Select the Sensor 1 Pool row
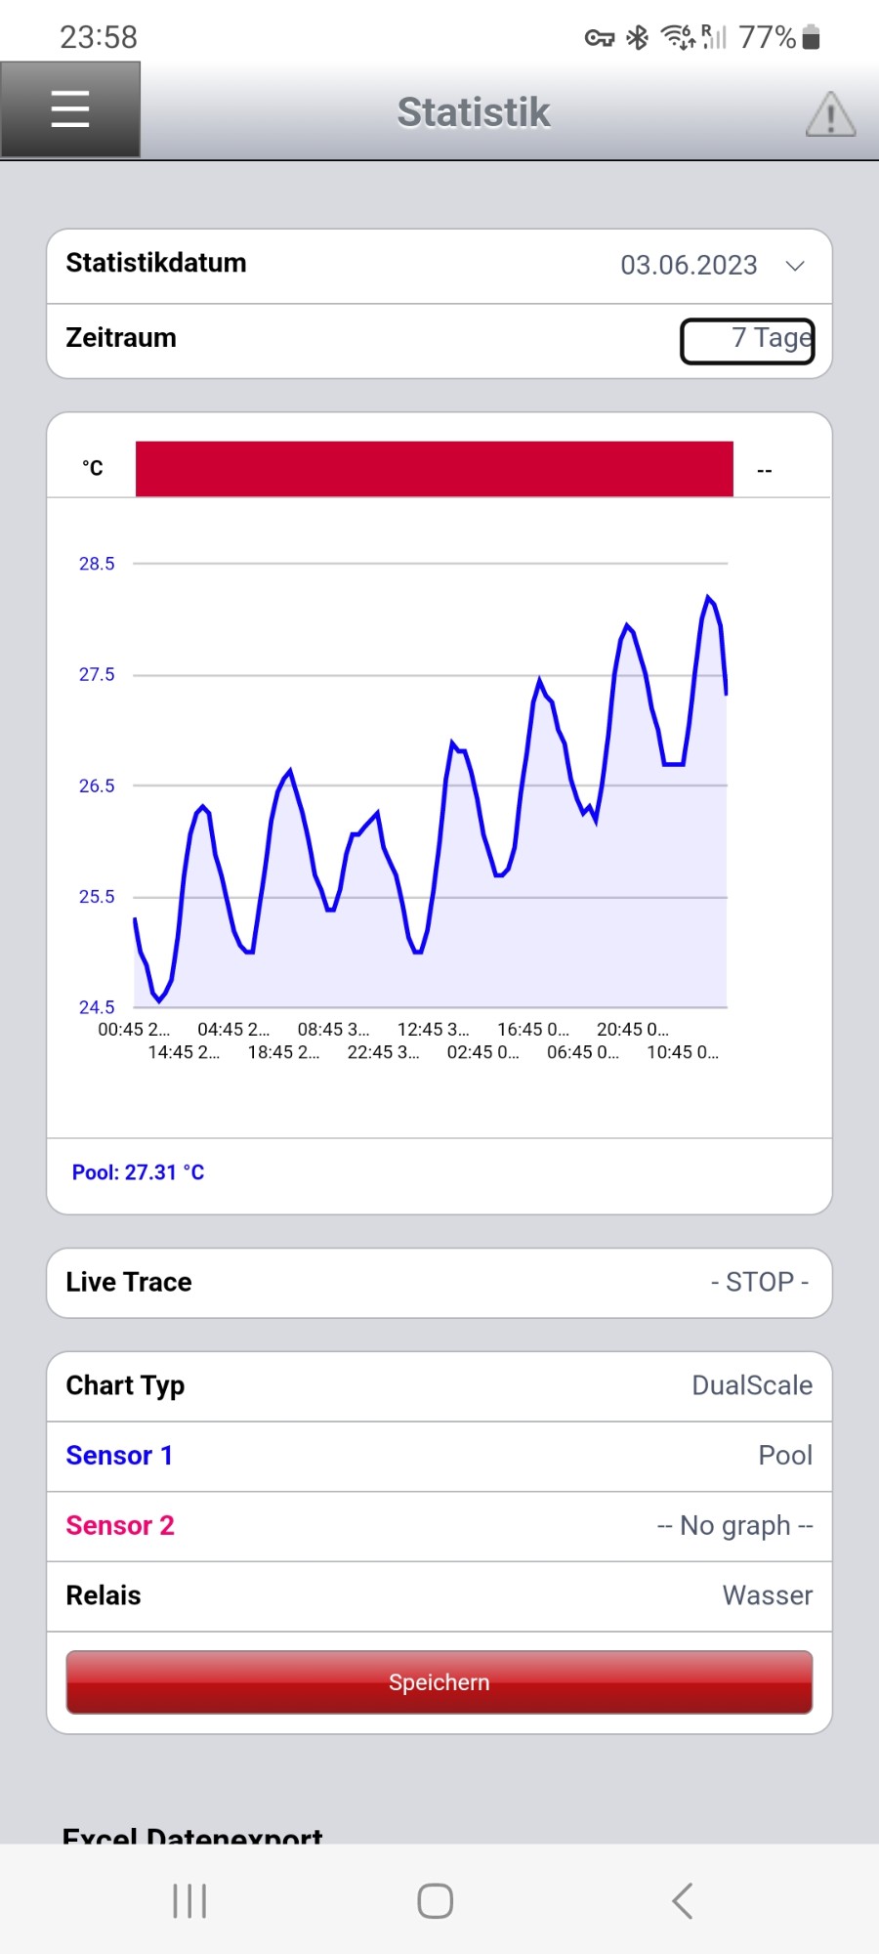 pyautogui.click(x=439, y=1456)
